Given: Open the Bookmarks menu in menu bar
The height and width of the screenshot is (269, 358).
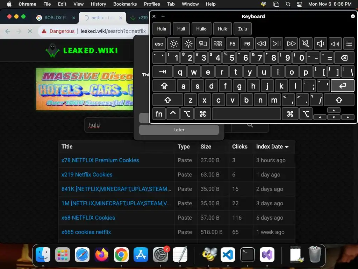Looking at the screenshot, I should point(125,4).
